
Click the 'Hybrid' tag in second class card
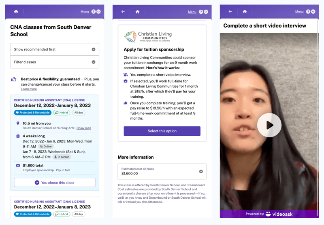[62, 214]
